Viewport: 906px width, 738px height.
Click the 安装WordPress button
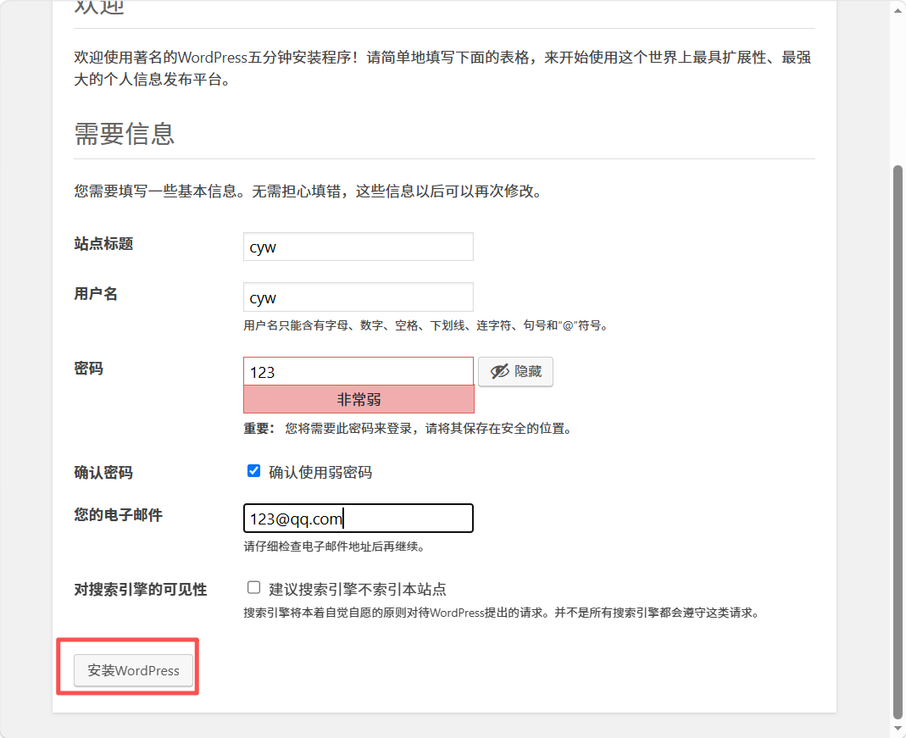pos(133,670)
